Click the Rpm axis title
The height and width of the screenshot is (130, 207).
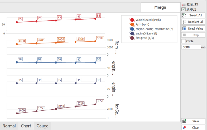coord(117,47)
